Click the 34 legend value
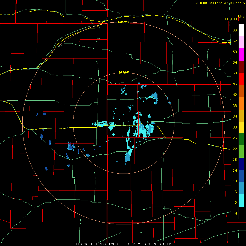Screen dimensions: 246x246 tap(235, 116)
